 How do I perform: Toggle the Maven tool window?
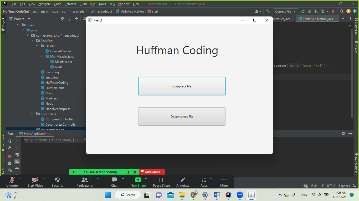tap(356, 47)
